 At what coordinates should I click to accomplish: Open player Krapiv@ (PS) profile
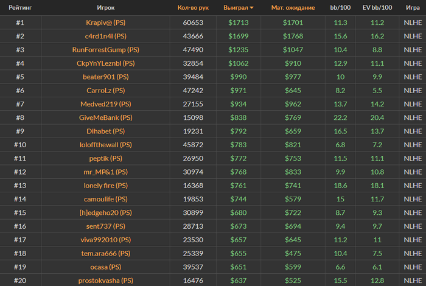pyautogui.click(x=106, y=23)
